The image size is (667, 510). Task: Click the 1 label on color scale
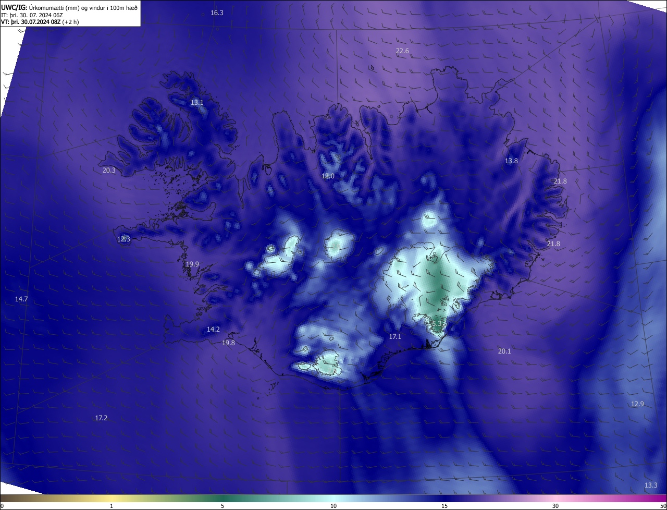tap(112, 506)
